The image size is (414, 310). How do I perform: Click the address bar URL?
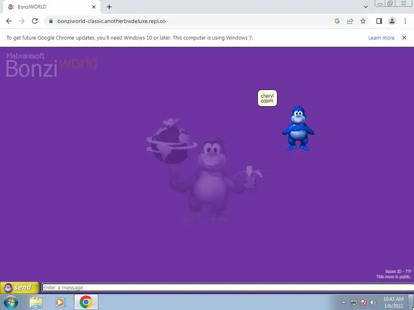pos(112,21)
